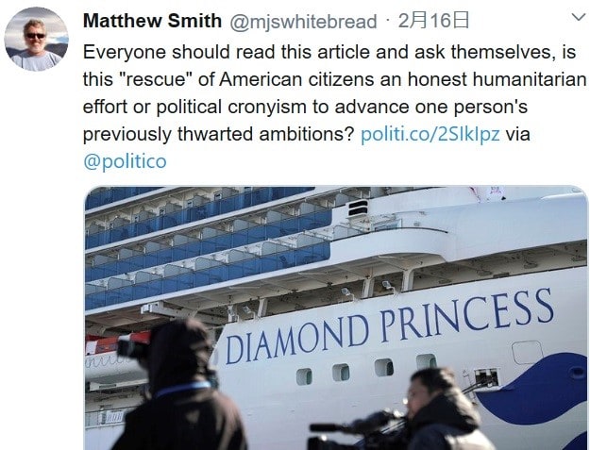Expand the tweet options chevron
590x450 pixels.
579,17
